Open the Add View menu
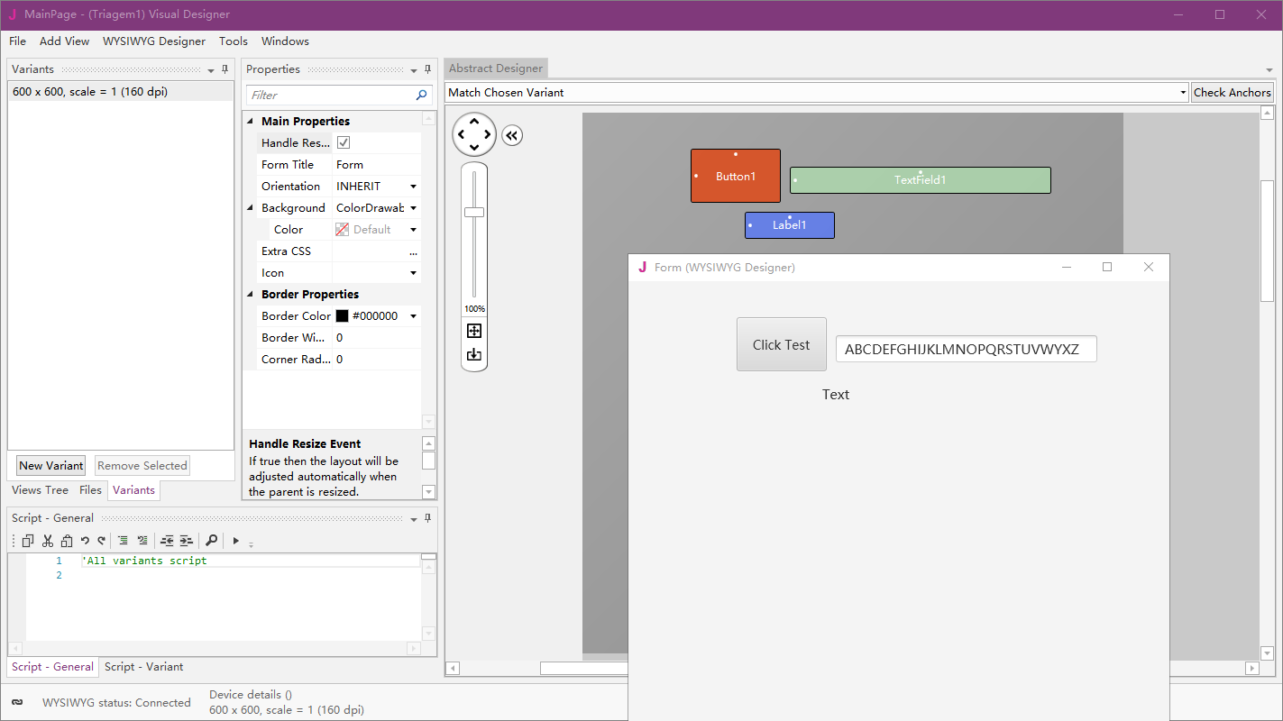The width and height of the screenshot is (1283, 721). point(64,41)
